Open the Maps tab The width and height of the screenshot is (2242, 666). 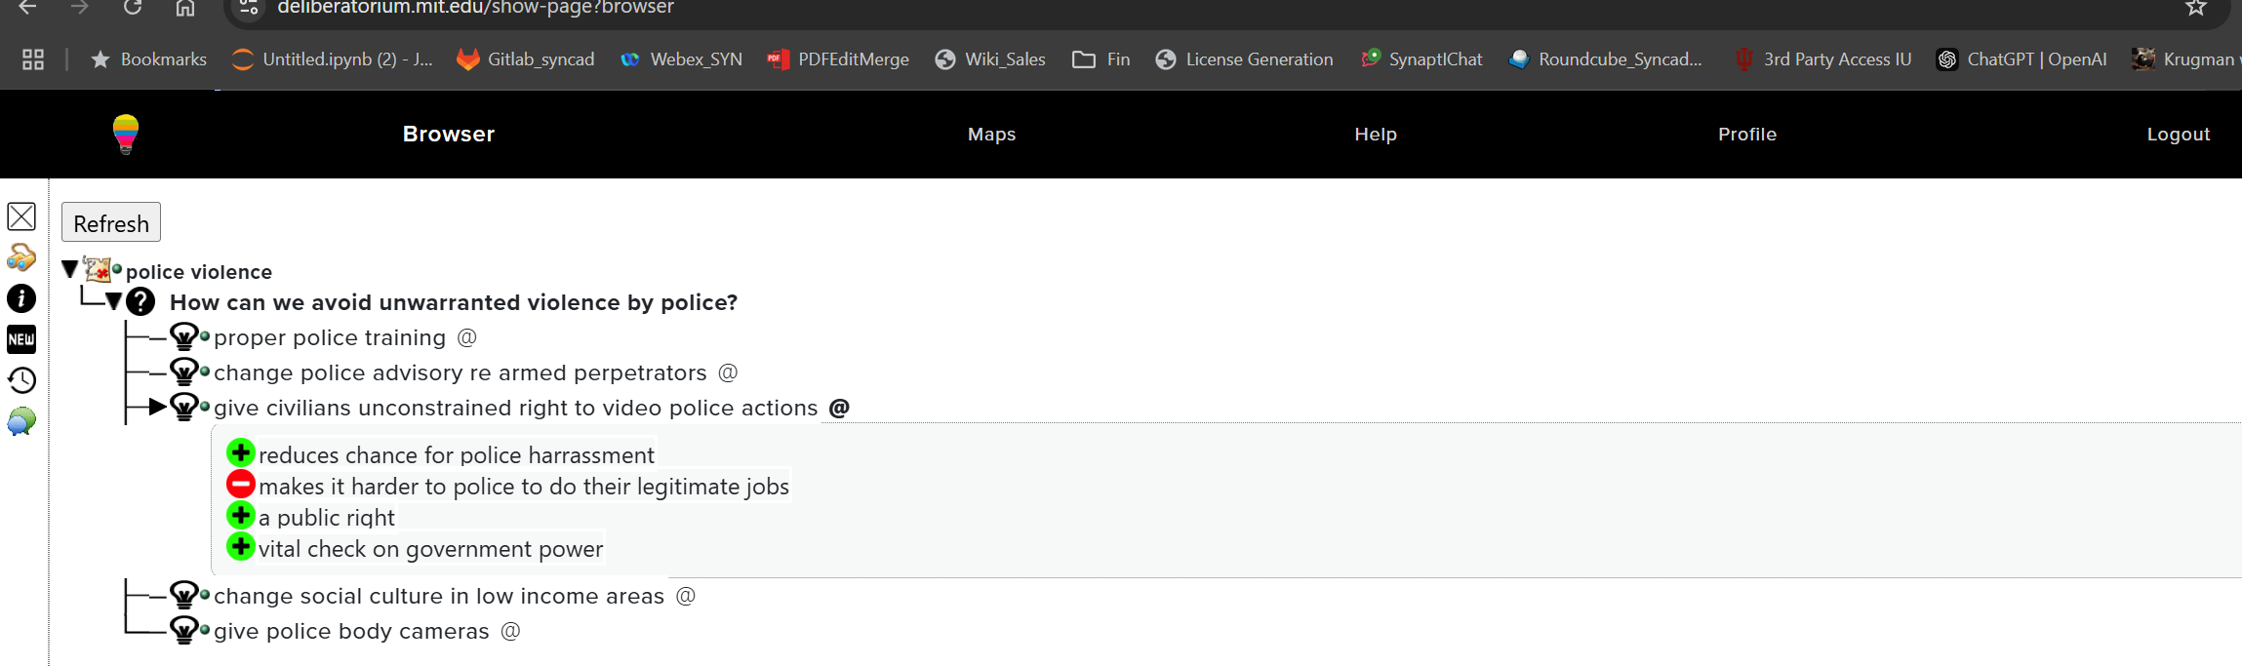[991, 134]
